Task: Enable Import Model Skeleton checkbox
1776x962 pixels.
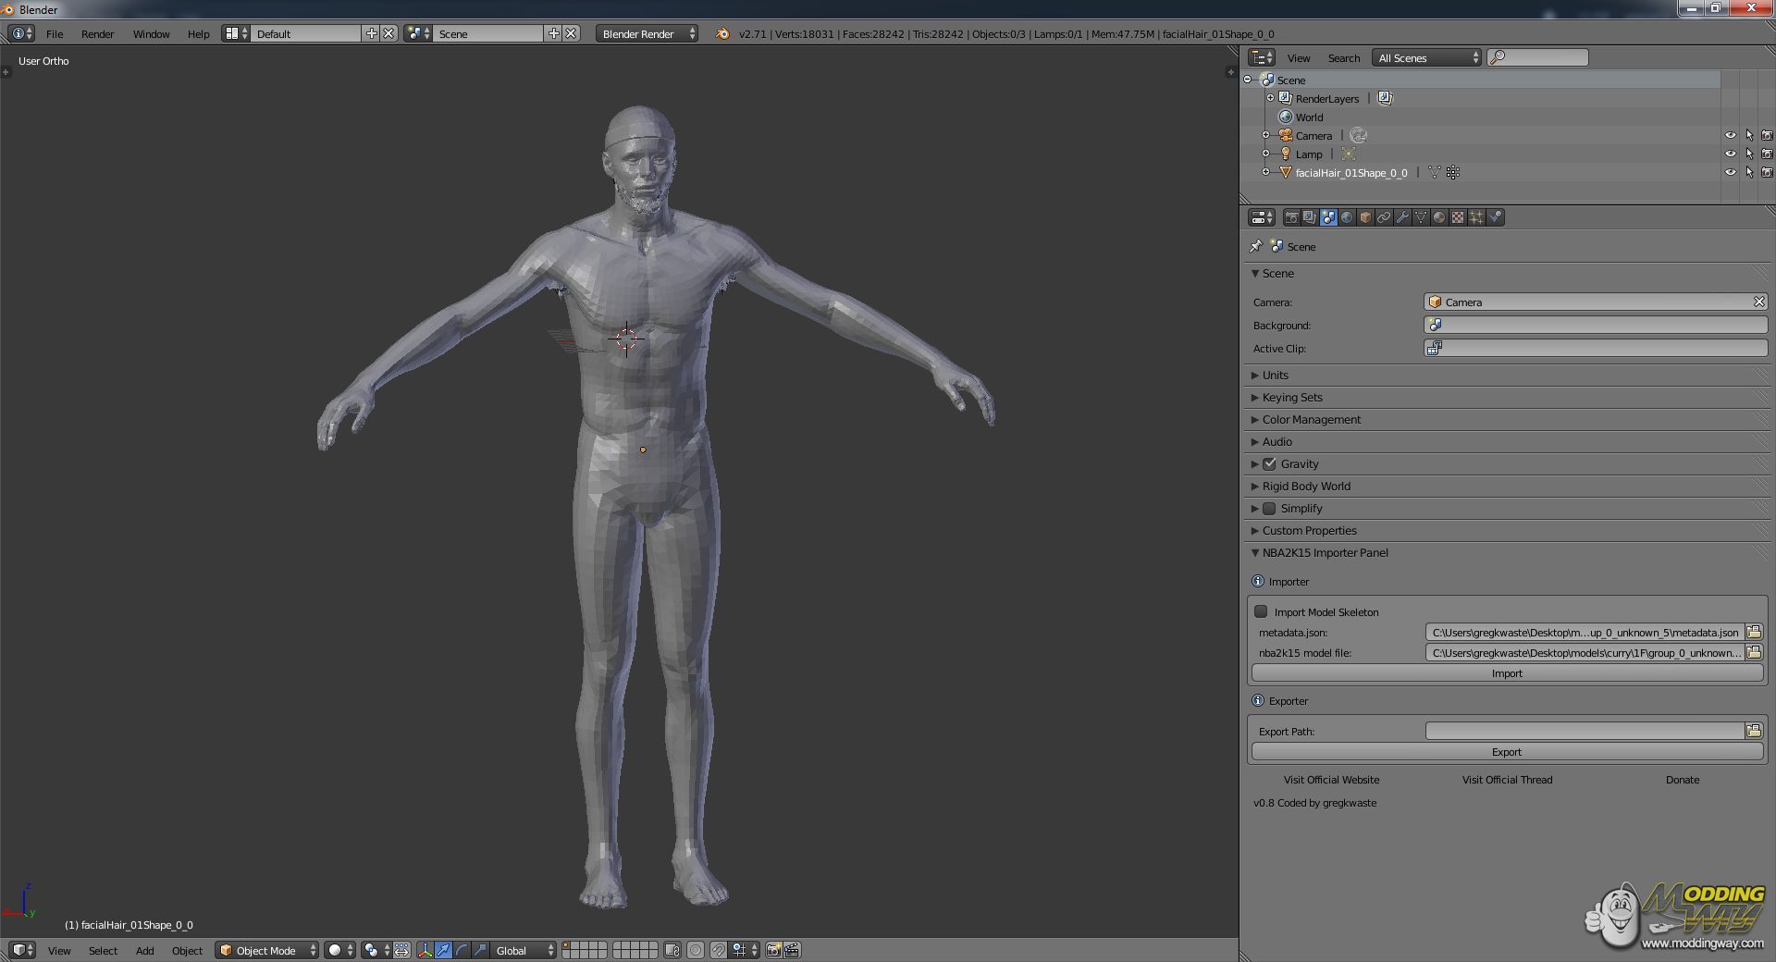Action: tap(1261, 611)
